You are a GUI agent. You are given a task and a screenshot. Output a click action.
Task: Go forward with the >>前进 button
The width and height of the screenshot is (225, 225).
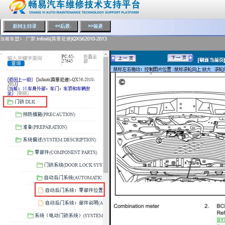pos(95,26)
